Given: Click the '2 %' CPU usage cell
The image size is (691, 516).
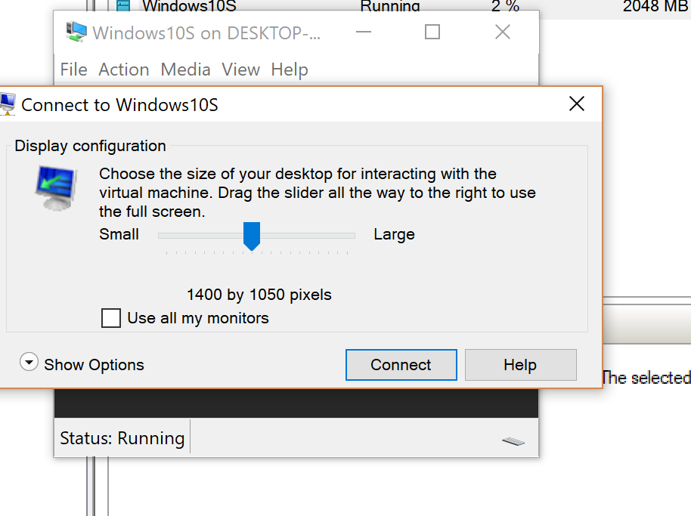Looking at the screenshot, I should click(x=506, y=6).
